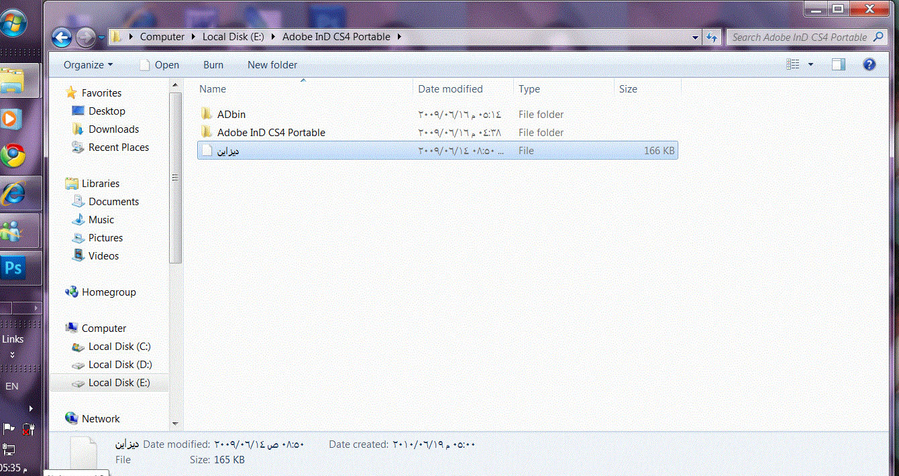Click the Back navigation arrow
The height and width of the screenshot is (476, 899).
pyautogui.click(x=62, y=37)
